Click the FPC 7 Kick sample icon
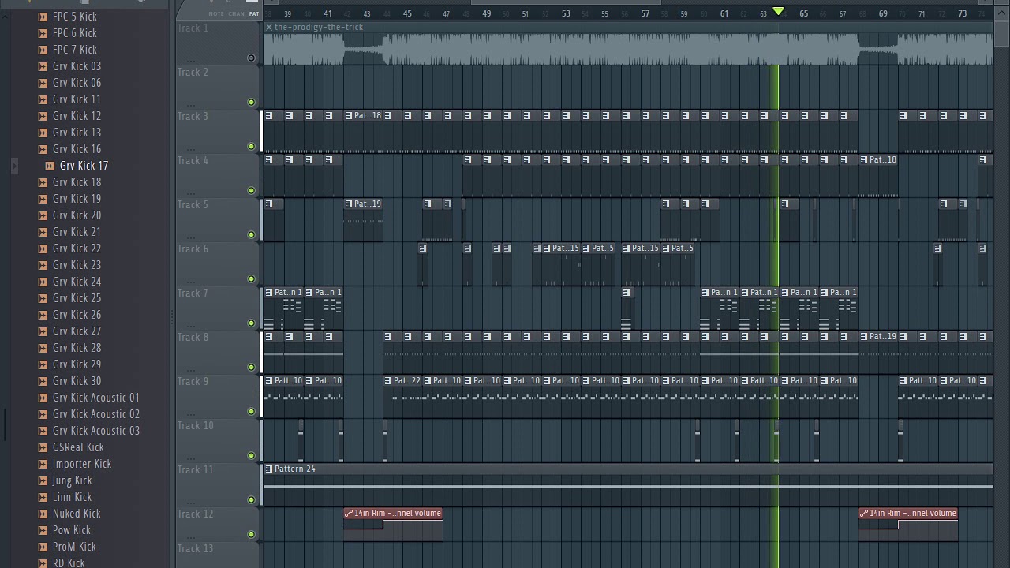Viewport: 1010px width, 568px height. (43, 50)
